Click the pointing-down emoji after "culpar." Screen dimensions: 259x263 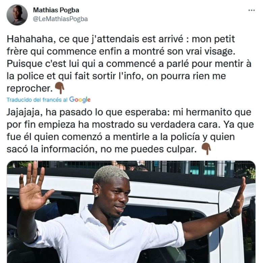(x=206, y=149)
